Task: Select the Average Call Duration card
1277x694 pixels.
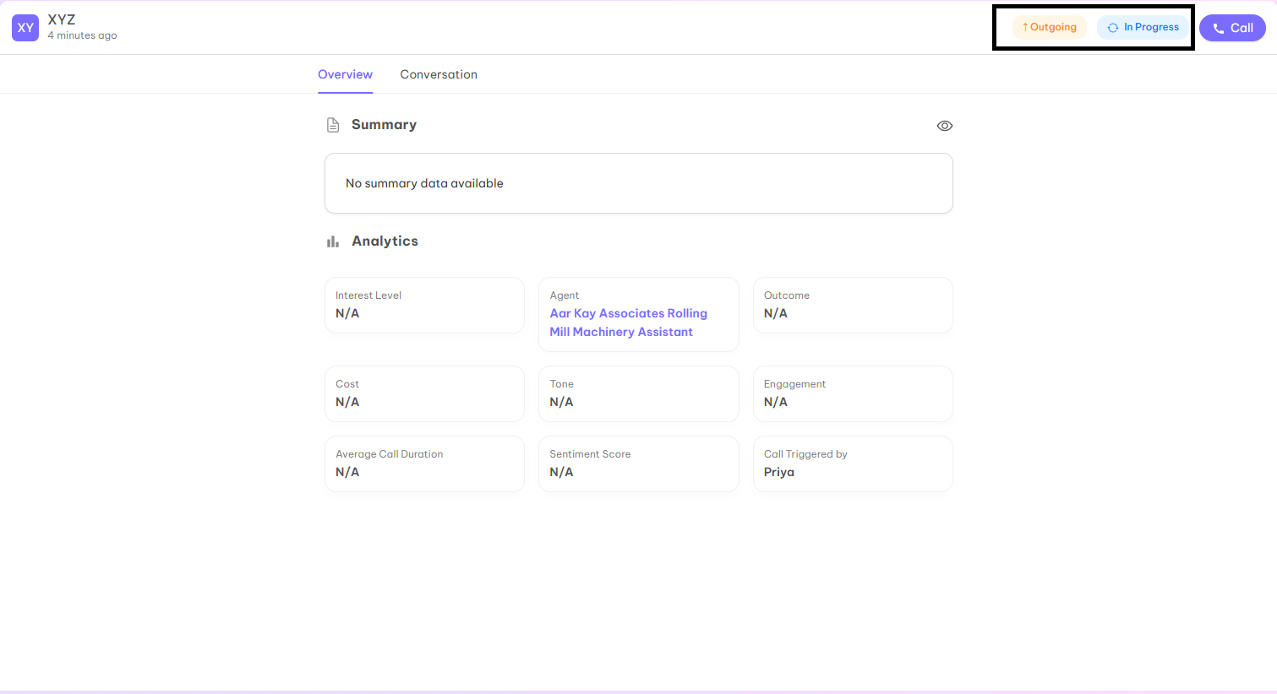Action: click(x=424, y=464)
